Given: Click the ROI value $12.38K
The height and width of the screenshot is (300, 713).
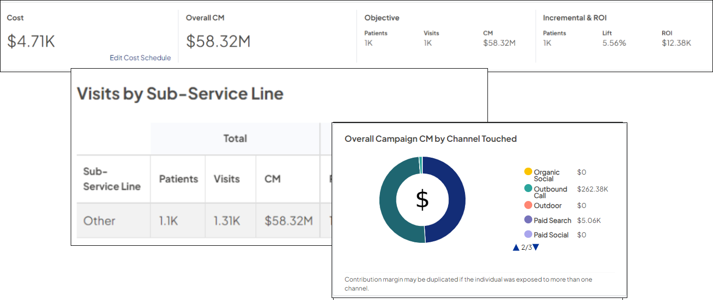Looking at the screenshot, I should [676, 43].
